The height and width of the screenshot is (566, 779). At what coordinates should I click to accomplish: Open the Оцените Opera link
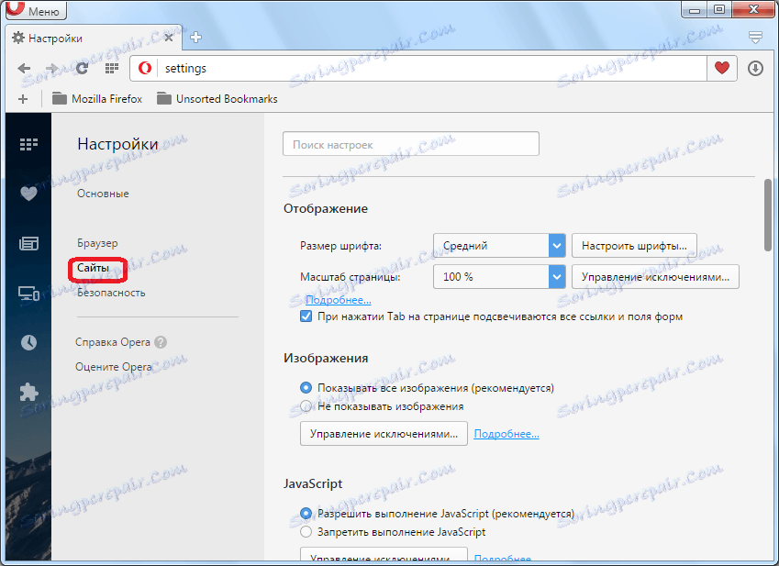(x=114, y=367)
